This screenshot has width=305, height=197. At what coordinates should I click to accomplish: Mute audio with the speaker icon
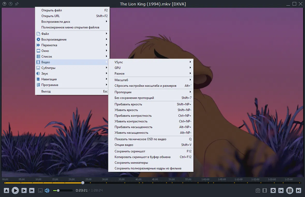(x=47, y=191)
